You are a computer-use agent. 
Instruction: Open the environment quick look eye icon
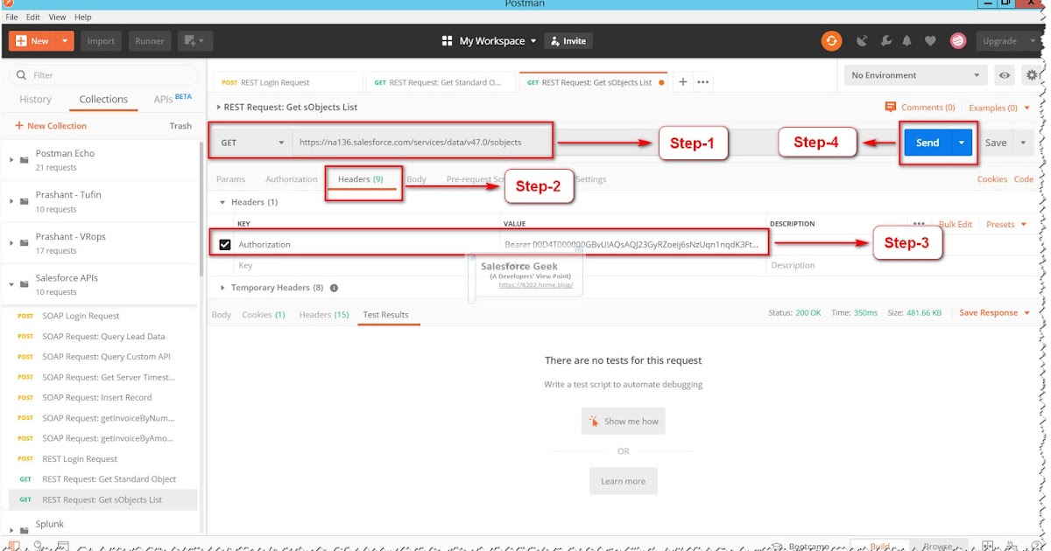[1005, 75]
